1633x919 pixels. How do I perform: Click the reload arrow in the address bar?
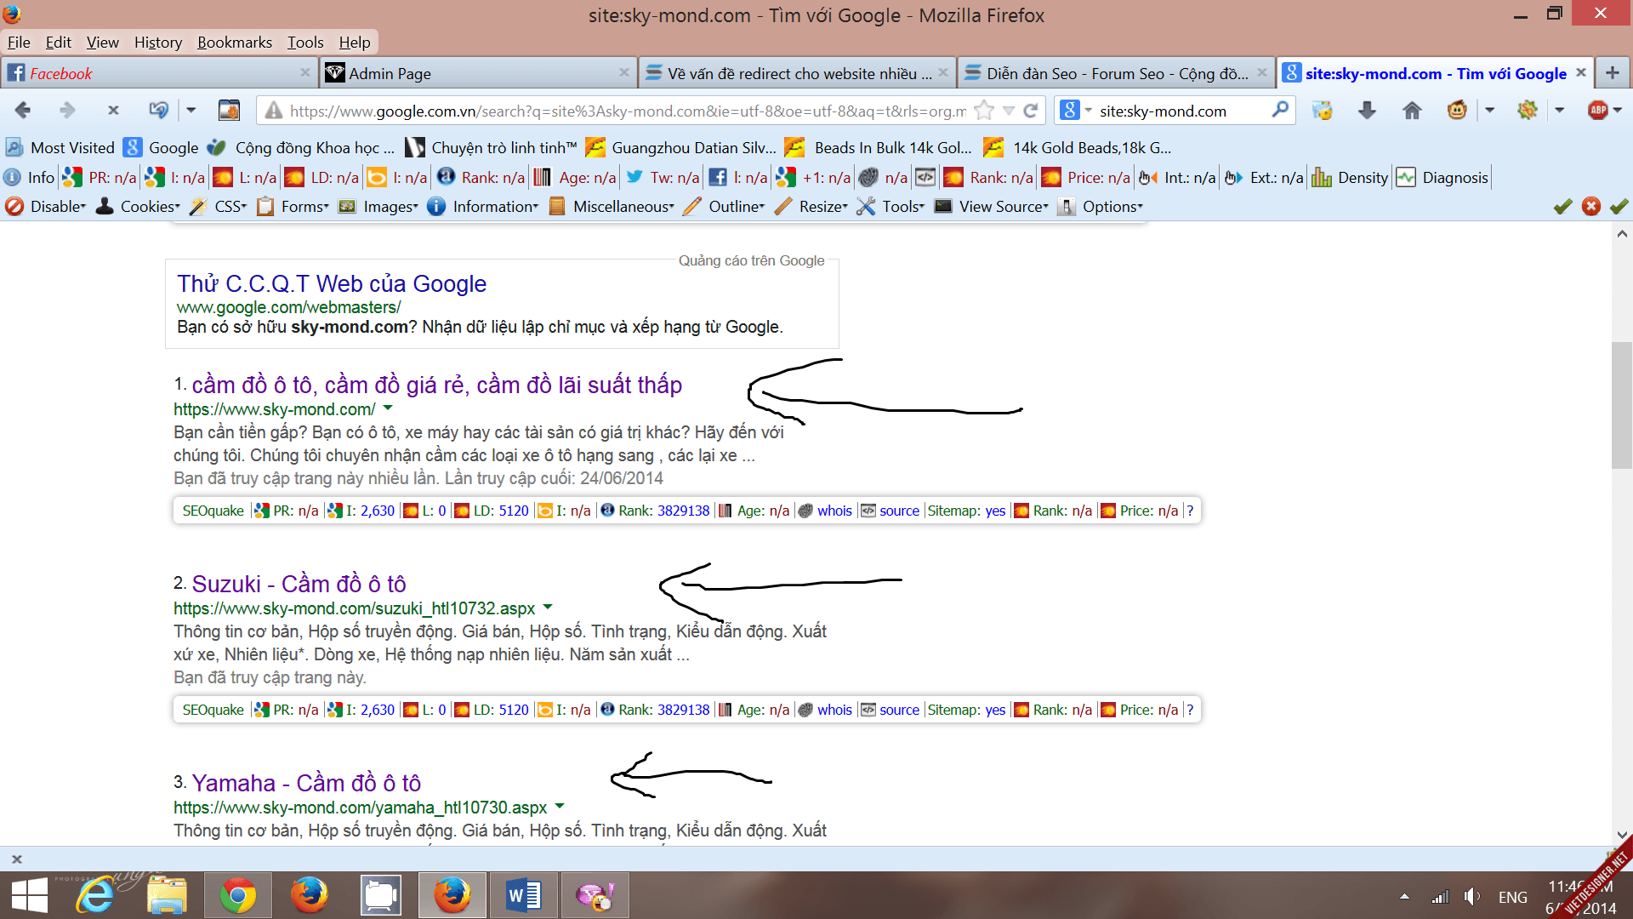click(1031, 110)
